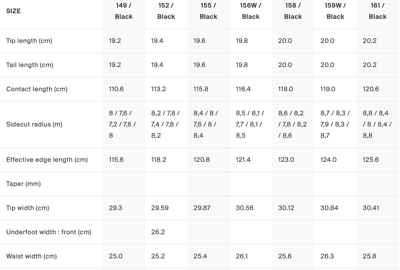Click the 30.84 tip width value
This screenshot has width=400, height=270.
(329, 208)
